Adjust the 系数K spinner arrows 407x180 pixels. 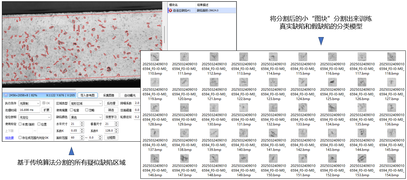point(82,131)
